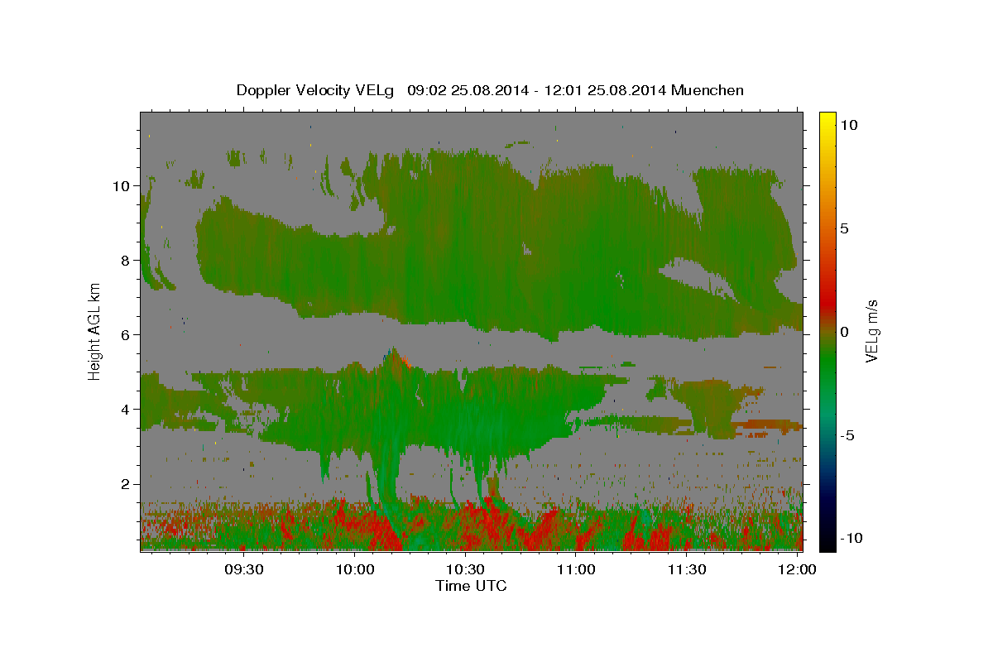993x662 pixels.
Task: Click the 'Height AGL km' axis title
Action: (95, 331)
